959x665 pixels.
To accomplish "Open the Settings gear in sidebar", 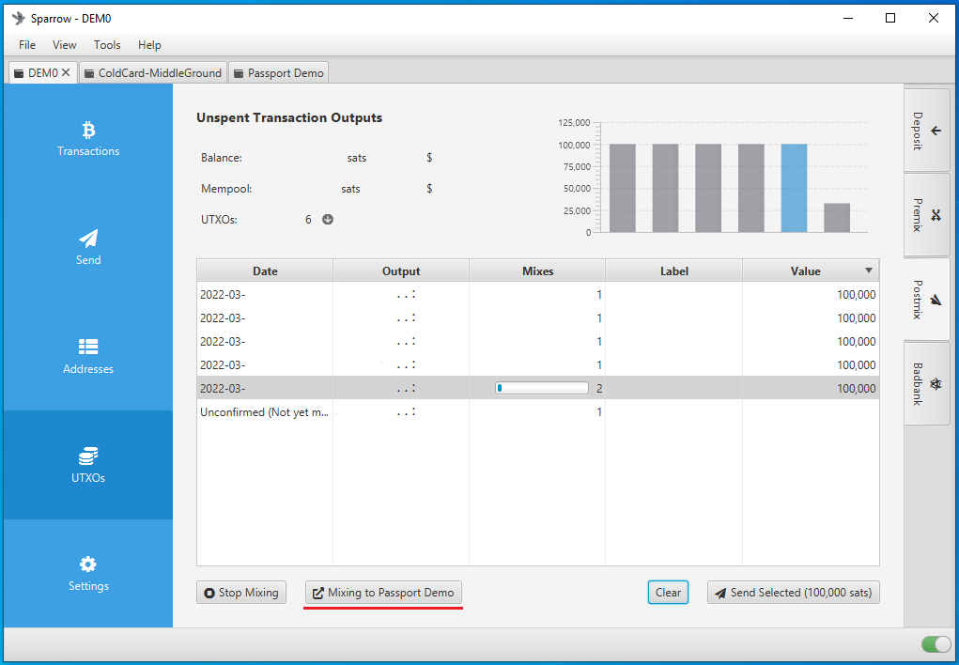I will 88,573.
